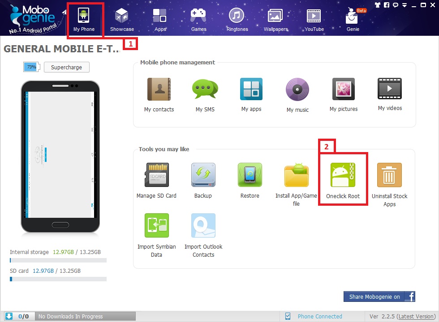439x322 pixels.
Task: Click the Supercharge button
Action: point(66,67)
